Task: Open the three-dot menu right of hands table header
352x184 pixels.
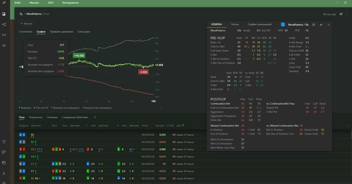Action: coord(348,126)
